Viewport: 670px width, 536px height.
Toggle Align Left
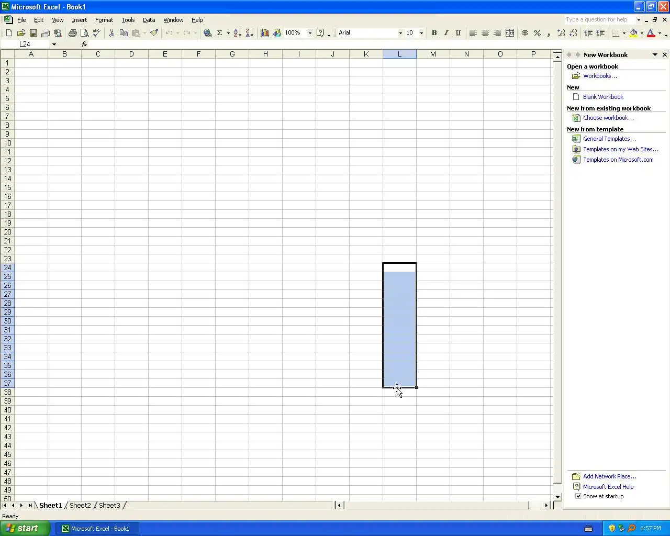point(473,33)
